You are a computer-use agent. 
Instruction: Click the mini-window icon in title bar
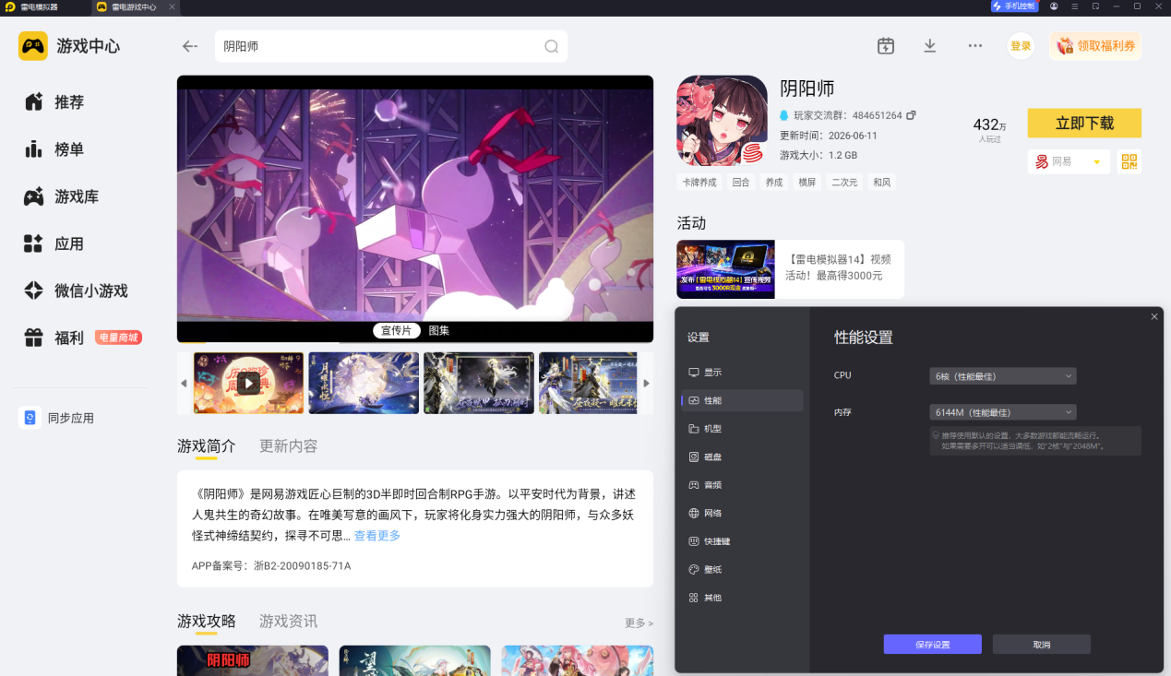(1095, 6)
